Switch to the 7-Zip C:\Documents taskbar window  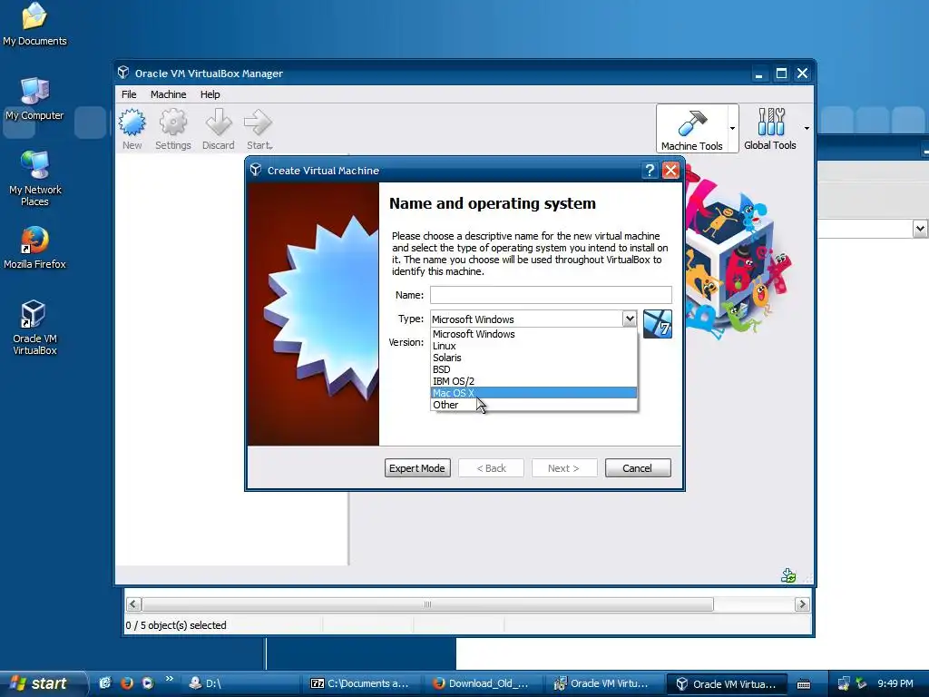pos(361,684)
